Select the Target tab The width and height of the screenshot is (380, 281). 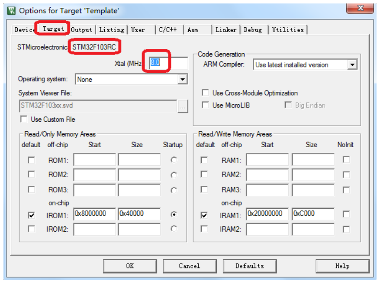[x=53, y=29]
